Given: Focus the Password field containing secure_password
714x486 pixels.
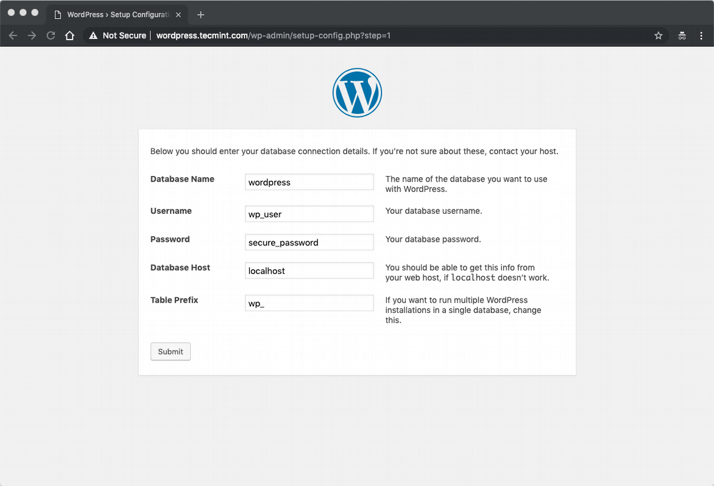Looking at the screenshot, I should [309, 242].
